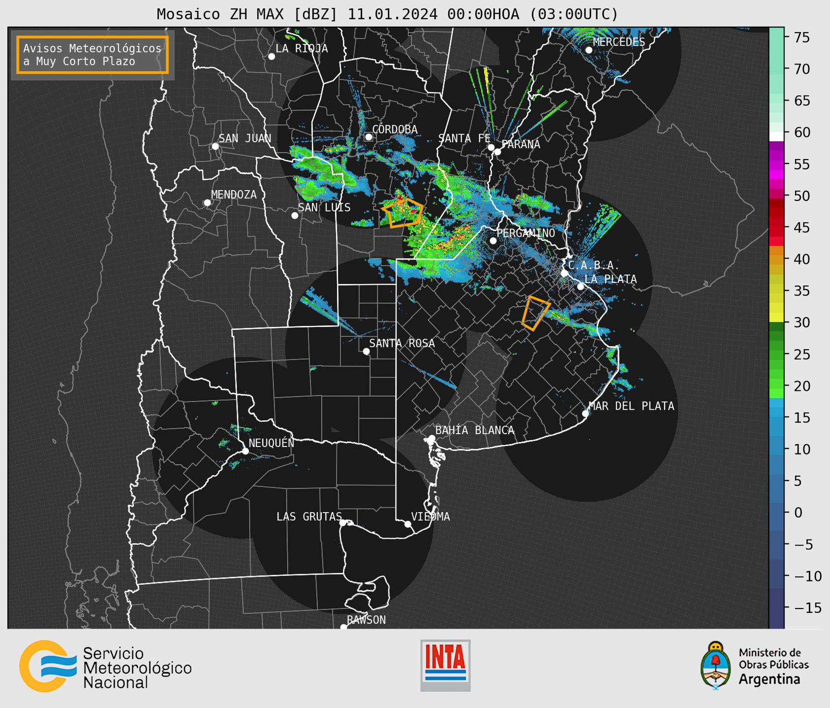Click the "C.A.B.A." label
The image size is (830, 708).
coord(594,265)
